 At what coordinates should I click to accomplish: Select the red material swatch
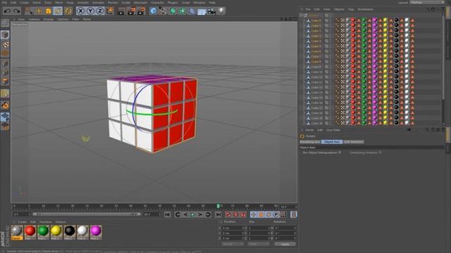pyautogui.click(x=30, y=232)
